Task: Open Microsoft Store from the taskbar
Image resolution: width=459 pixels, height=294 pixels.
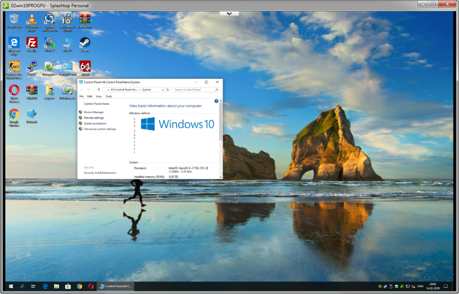Action: [68, 286]
